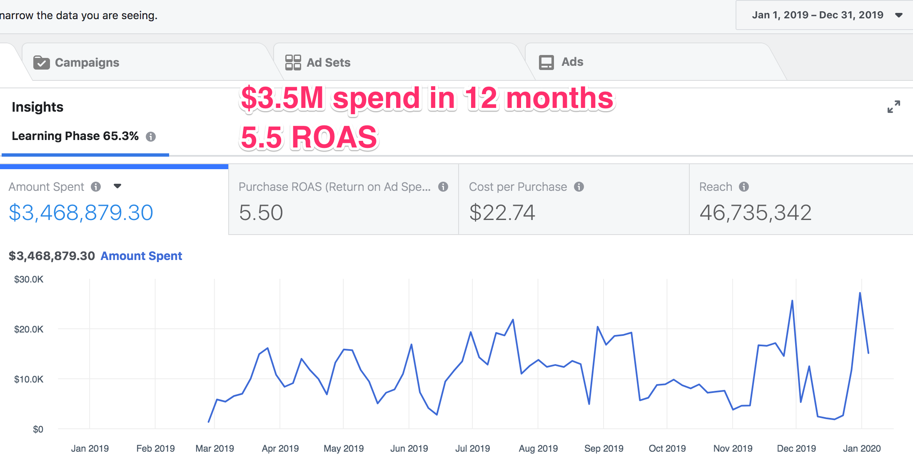
Task: Click the Amount Spent chart link
Action: click(141, 256)
